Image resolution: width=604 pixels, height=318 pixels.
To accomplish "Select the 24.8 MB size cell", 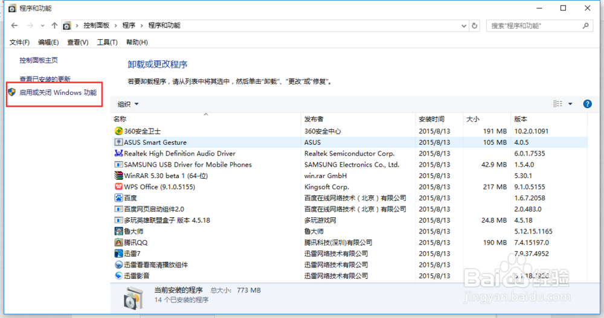I will 494,220.
